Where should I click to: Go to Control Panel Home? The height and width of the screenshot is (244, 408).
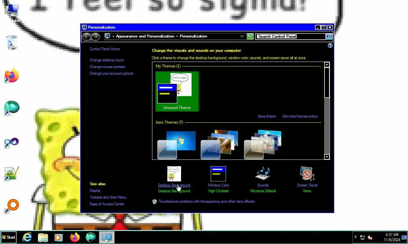105,49
